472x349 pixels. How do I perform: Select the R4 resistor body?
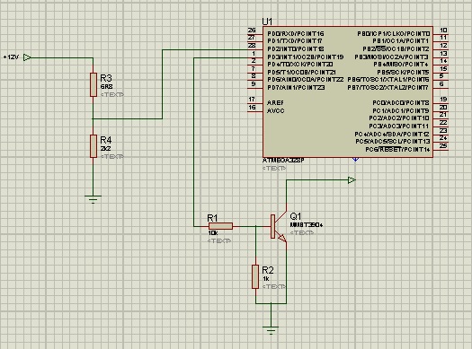click(94, 146)
